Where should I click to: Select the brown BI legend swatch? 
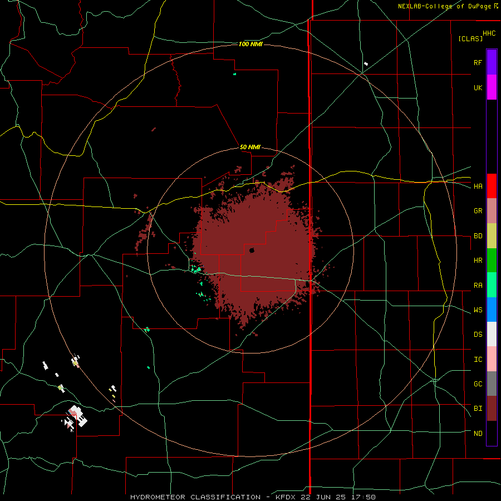pyautogui.click(x=492, y=409)
